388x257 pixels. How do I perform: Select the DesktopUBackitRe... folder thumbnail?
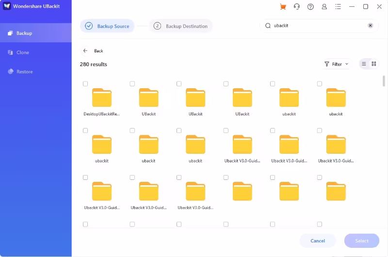102,97
